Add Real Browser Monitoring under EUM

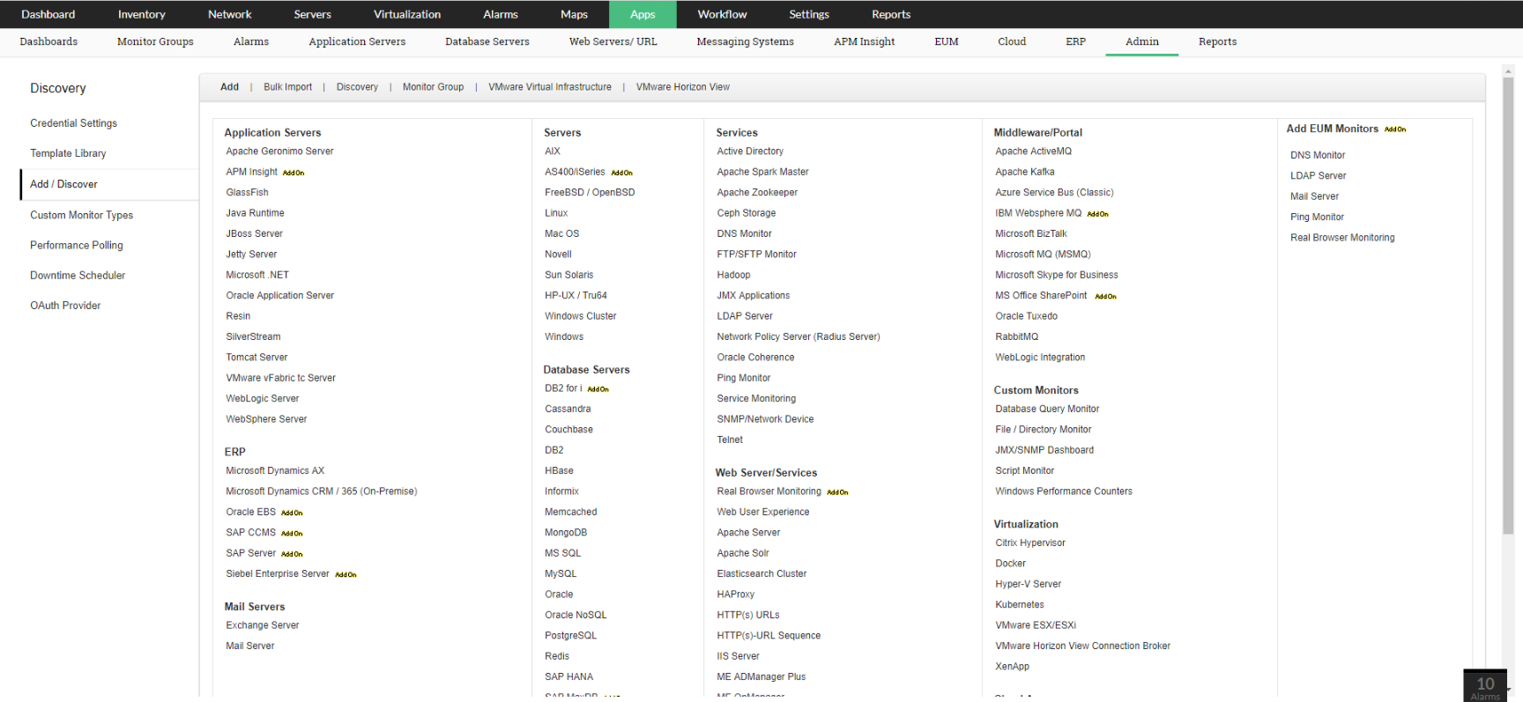[1342, 238]
